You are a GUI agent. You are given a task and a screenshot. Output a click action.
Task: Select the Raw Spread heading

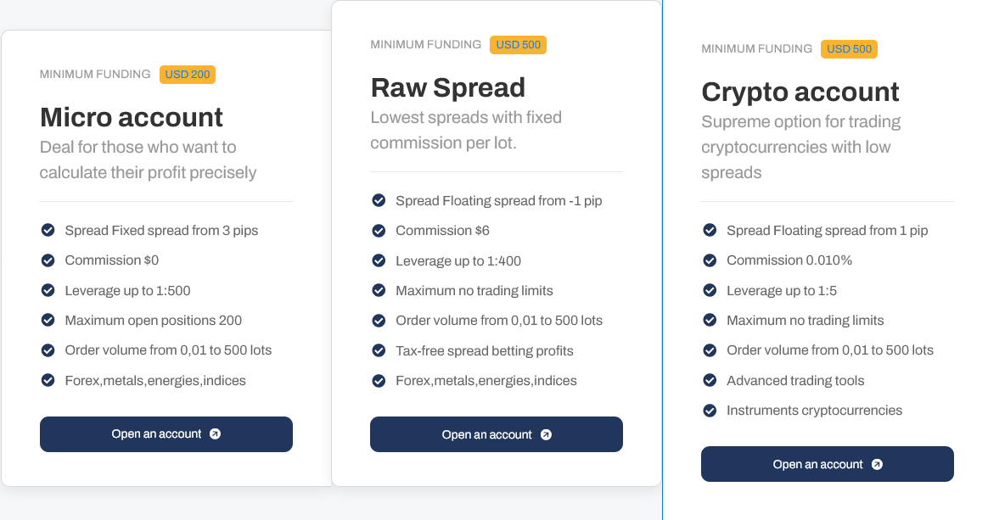tap(448, 87)
